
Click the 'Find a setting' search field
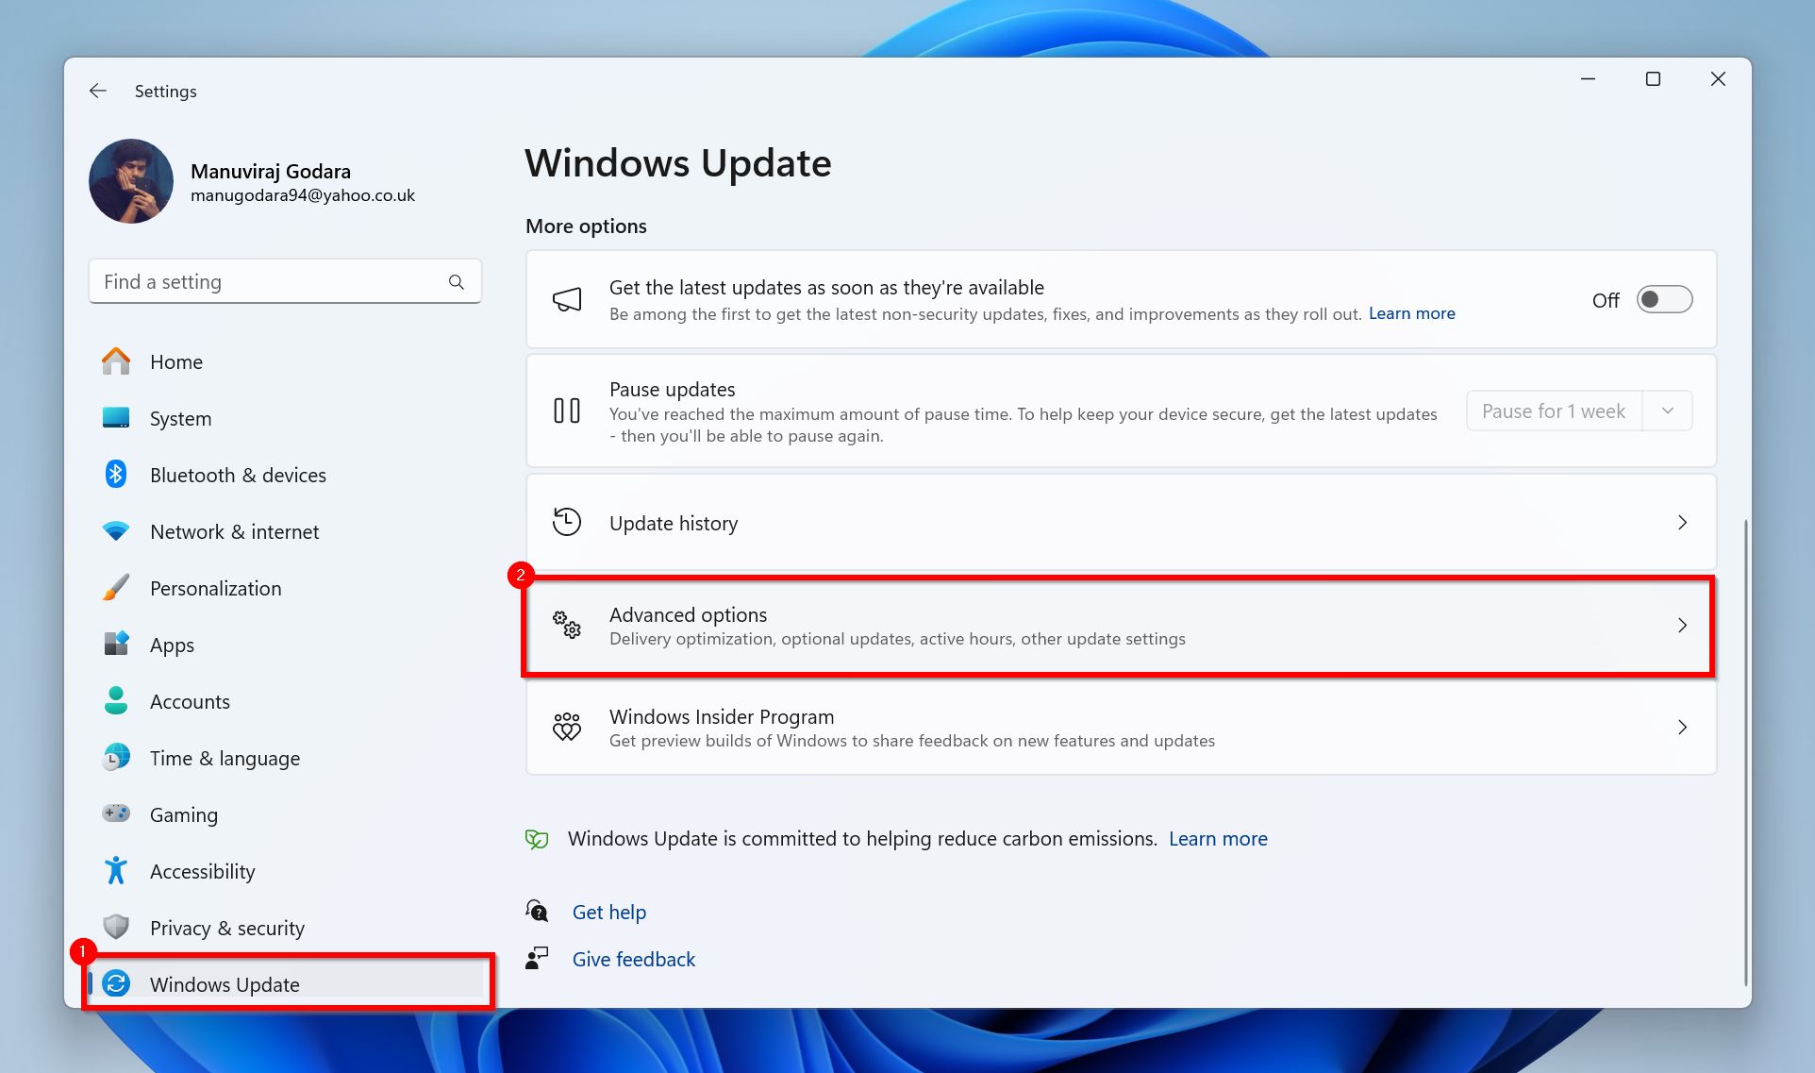(285, 281)
